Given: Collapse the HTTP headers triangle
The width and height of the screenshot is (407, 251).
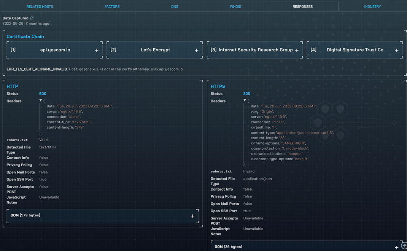Looking at the screenshot, I should click(x=40, y=100).
